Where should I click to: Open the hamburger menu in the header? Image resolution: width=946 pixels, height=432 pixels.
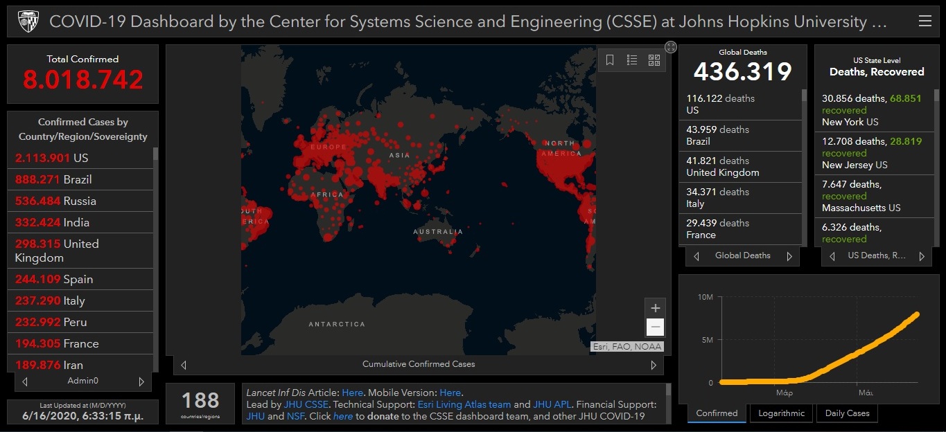point(925,21)
